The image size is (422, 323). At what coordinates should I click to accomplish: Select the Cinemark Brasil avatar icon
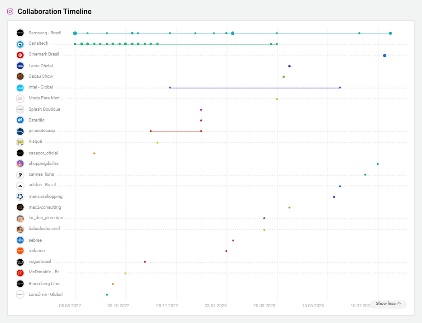click(20, 55)
